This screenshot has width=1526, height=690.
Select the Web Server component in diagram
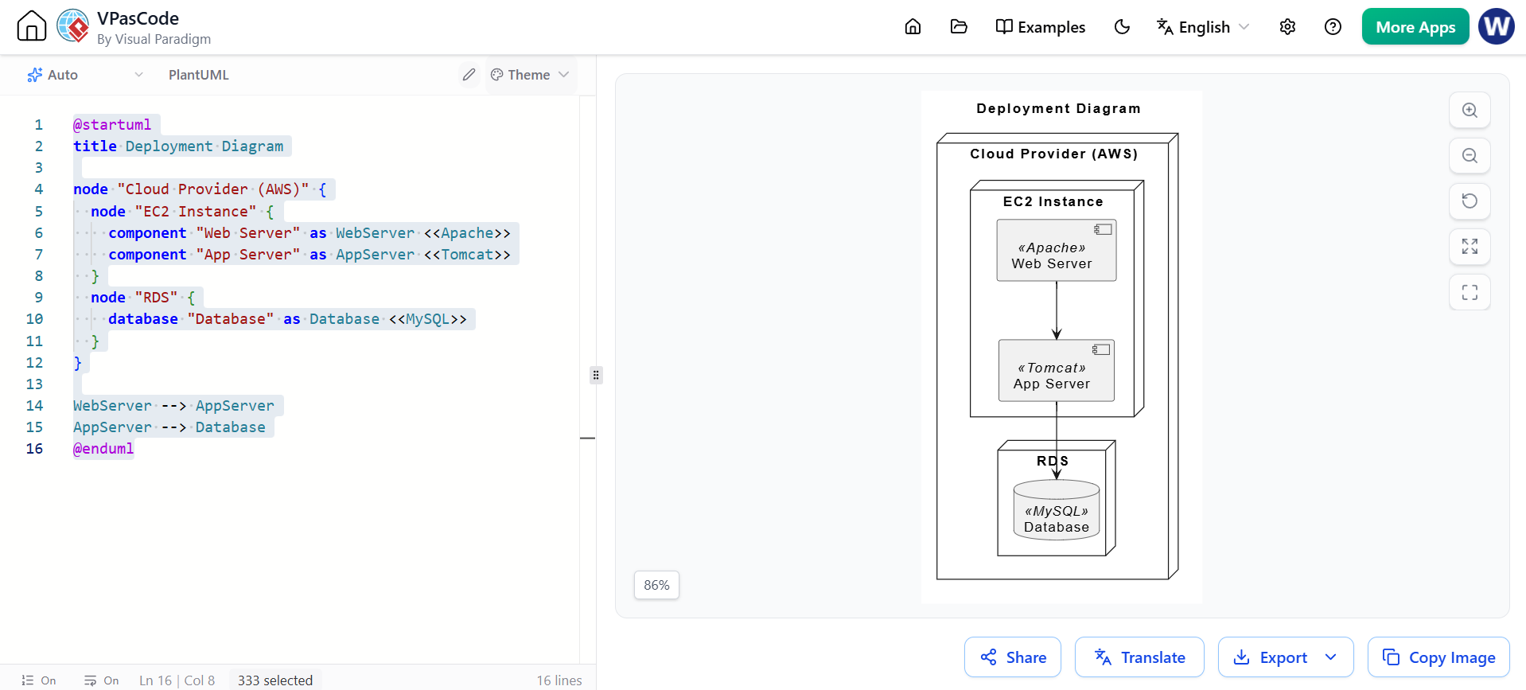[x=1057, y=250]
